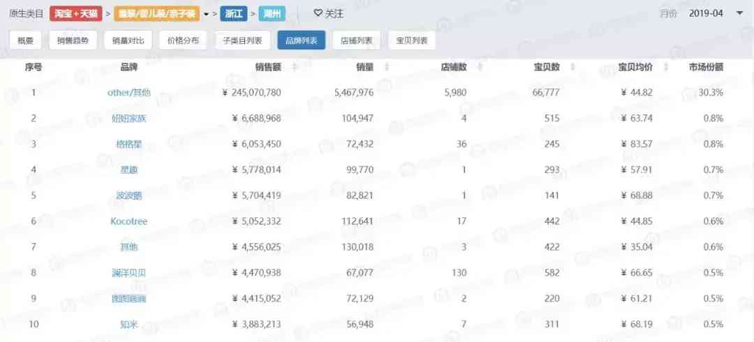The width and height of the screenshot is (754, 342).
Task: Sort by 销售额 using its sort arrows
Action: click(x=295, y=67)
